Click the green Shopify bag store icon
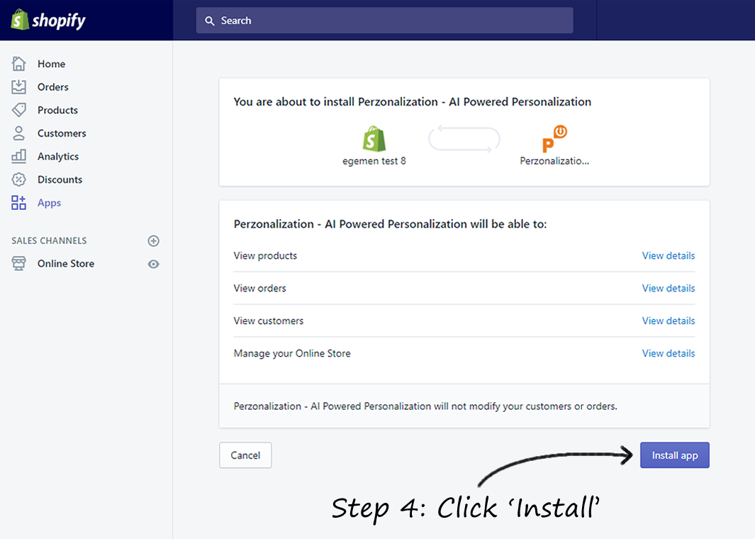The height and width of the screenshot is (539, 755). point(374,139)
